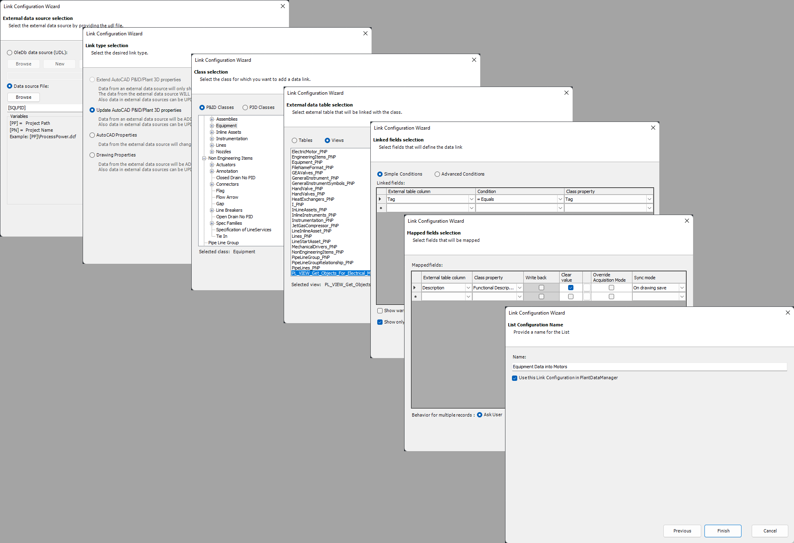Screen dimensions: 794x543
Task: Select HeatExchangers_PNP in the views list
Action: [x=313, y=199]
